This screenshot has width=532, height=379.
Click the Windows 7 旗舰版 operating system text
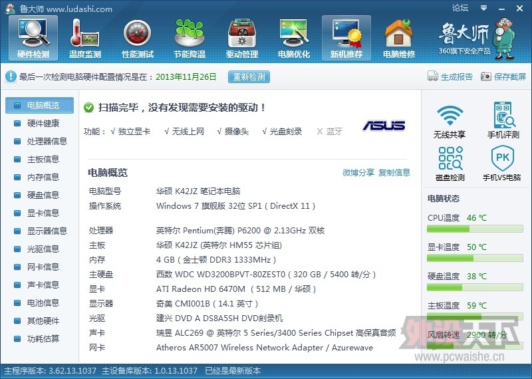(x=236, y=206)
